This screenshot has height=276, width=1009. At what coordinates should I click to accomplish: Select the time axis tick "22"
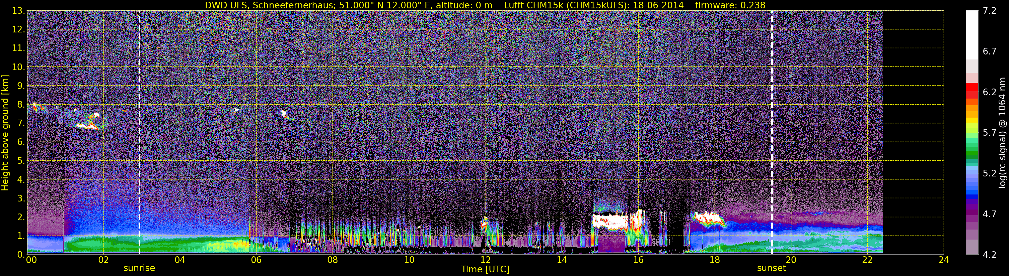click(x=867, y=260)
